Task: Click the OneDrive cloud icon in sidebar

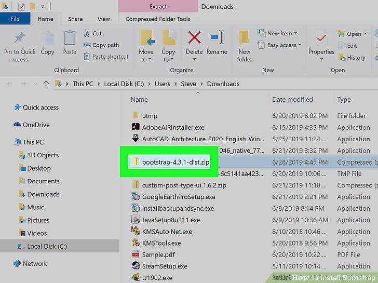Action: 17,125
